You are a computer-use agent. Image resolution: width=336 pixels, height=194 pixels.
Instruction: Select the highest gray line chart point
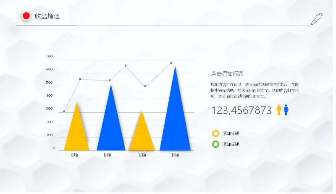[171, 63]
